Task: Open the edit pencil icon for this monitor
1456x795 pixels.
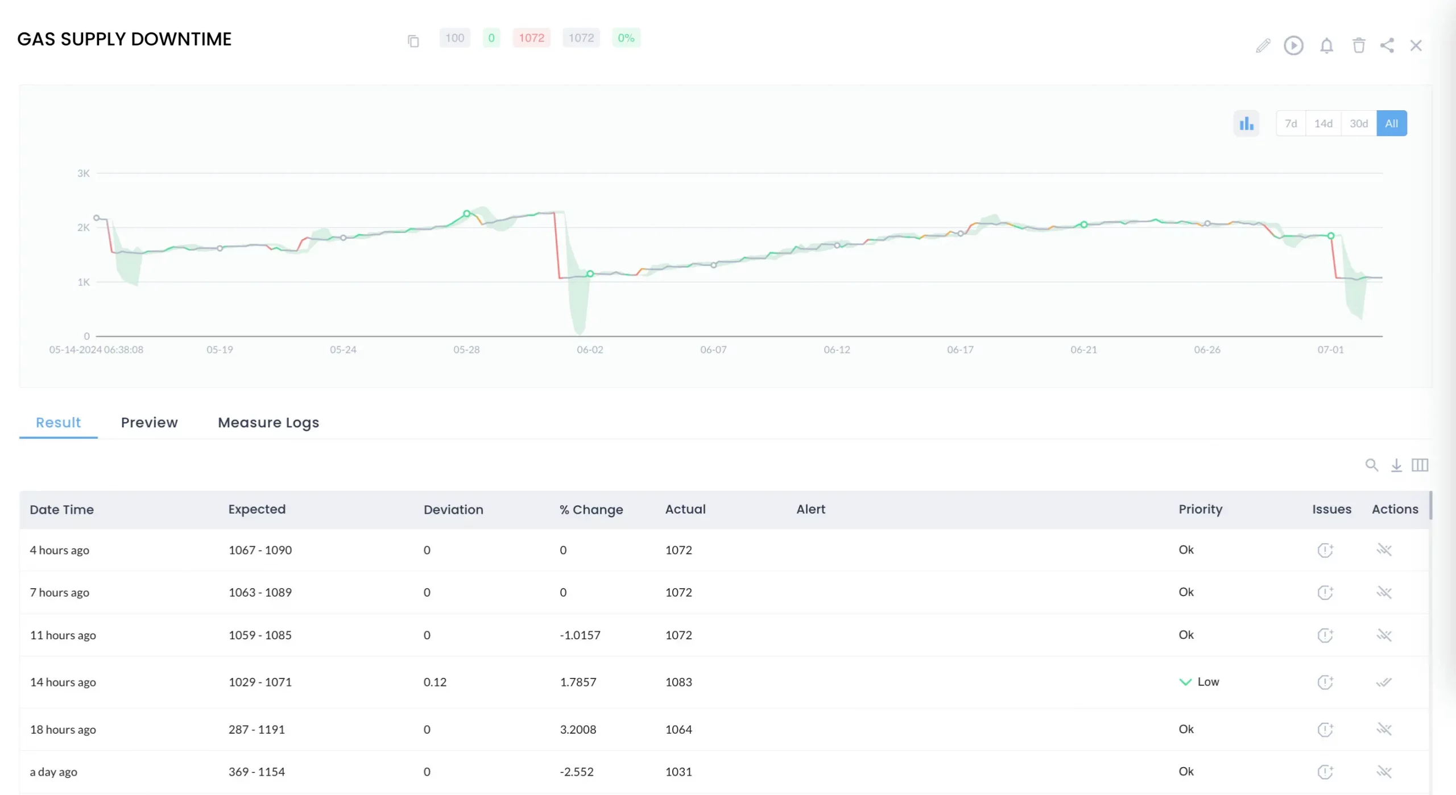Action: point(1263,45)
